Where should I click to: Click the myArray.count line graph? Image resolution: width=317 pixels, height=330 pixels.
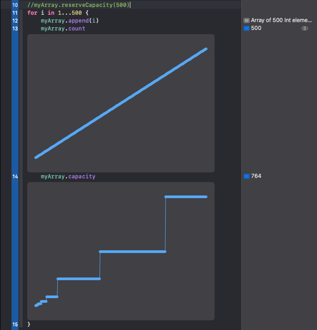tap(121, 103)
